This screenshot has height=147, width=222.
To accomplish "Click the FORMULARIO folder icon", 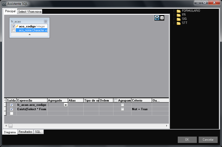I will pyautogui.click(x=179, y=11).
